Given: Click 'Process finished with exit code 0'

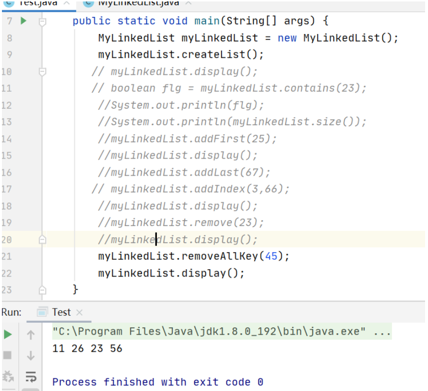Looking at the screenshot, I should pyautogui.click(x=158, y=382).
